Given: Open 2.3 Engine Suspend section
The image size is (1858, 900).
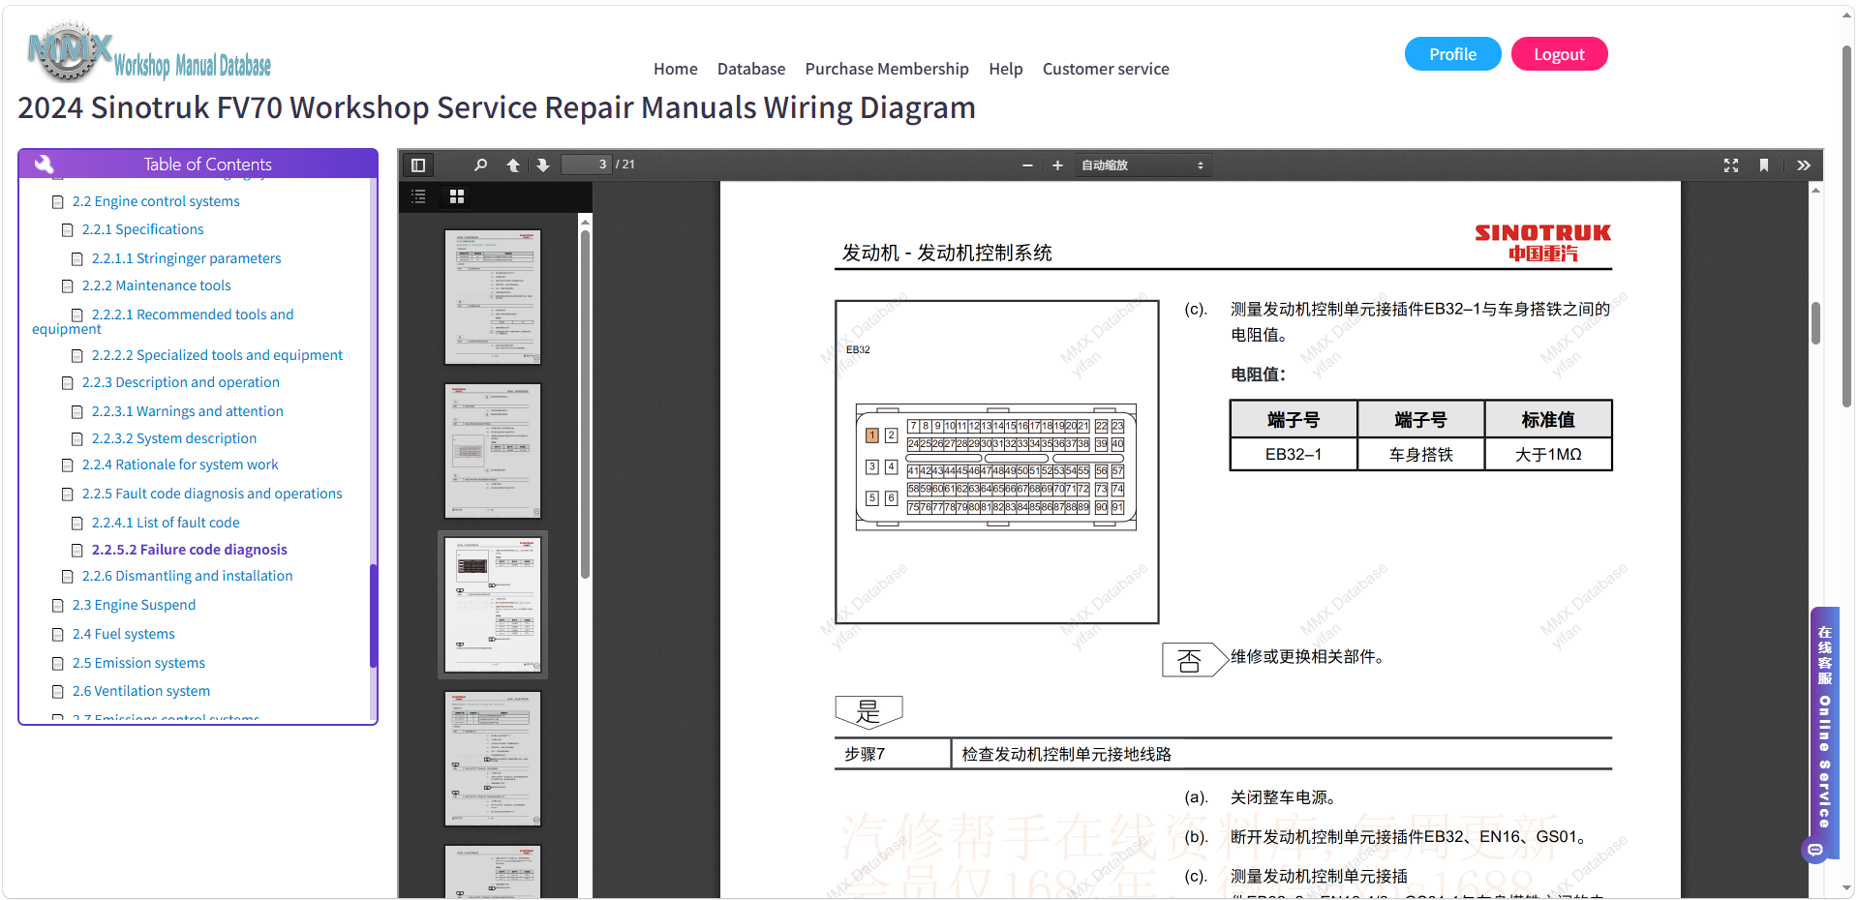Looking at the screenshot, I should [x=134, y=605].
